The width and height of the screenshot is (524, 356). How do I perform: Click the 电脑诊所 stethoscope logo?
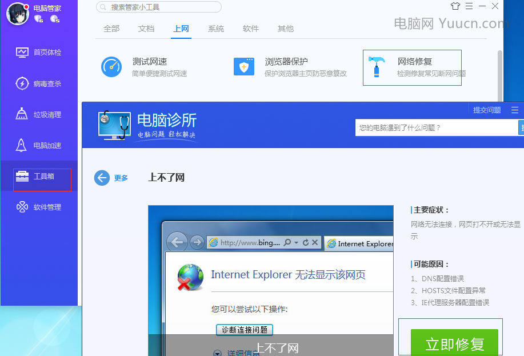114,125
